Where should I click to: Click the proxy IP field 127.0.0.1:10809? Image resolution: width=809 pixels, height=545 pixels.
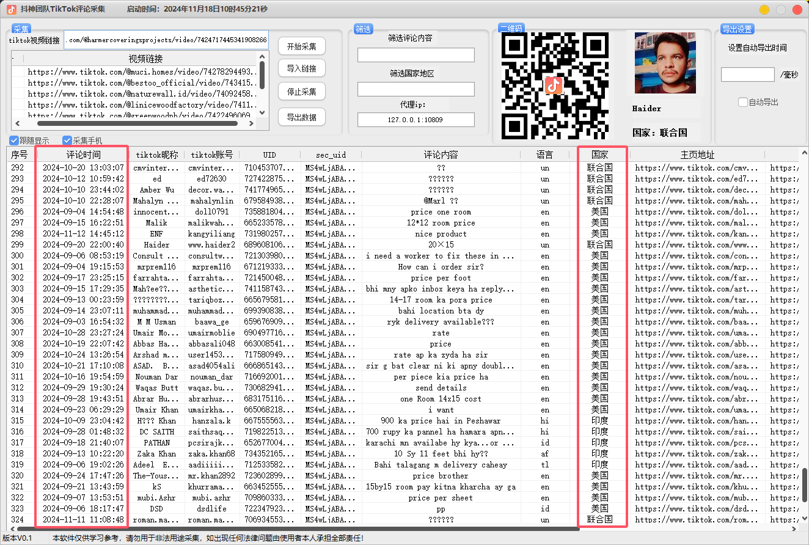(416, 120)
